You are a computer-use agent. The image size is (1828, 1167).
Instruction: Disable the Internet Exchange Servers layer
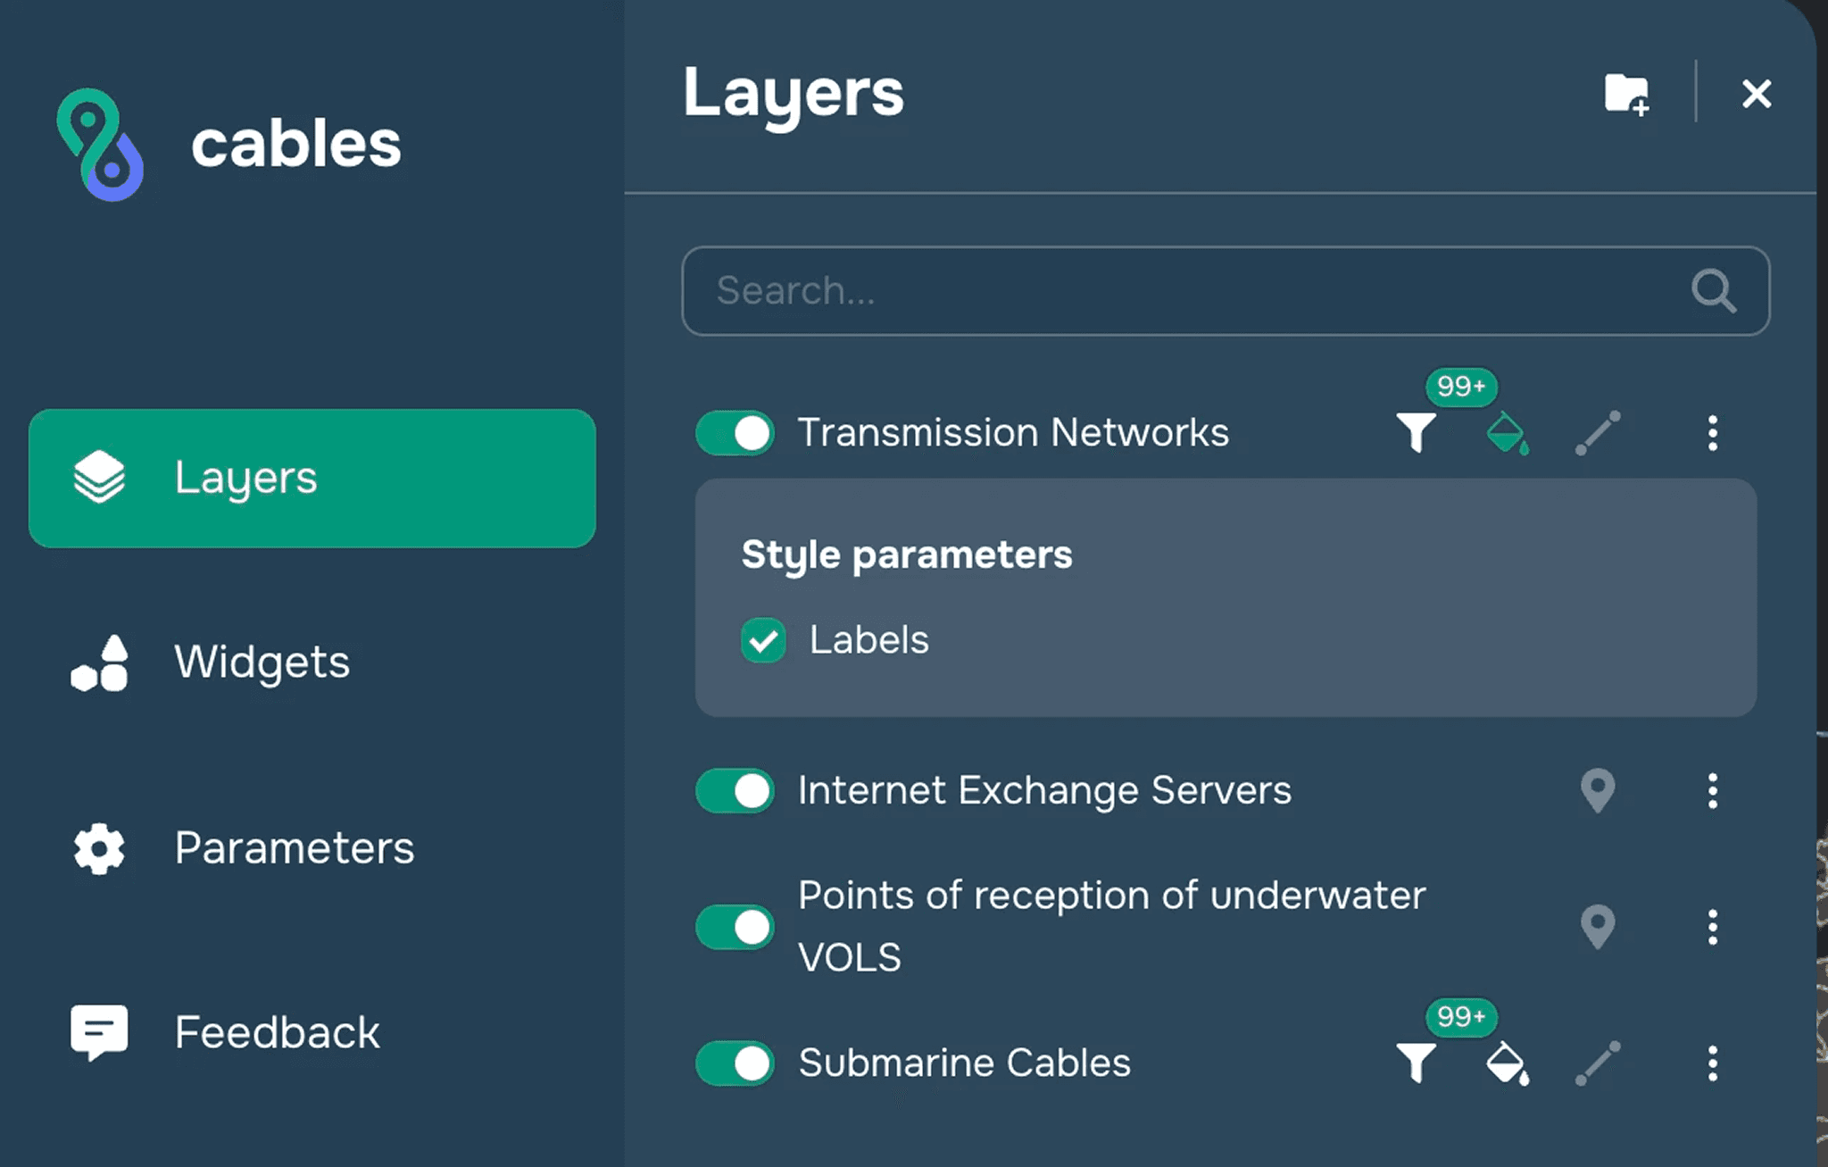[x=735, y=791]
